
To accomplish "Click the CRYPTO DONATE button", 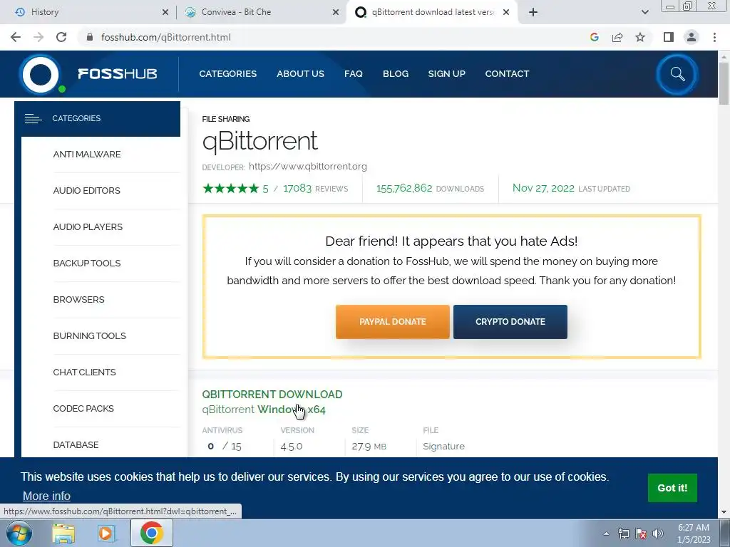I will coord(510,322).
